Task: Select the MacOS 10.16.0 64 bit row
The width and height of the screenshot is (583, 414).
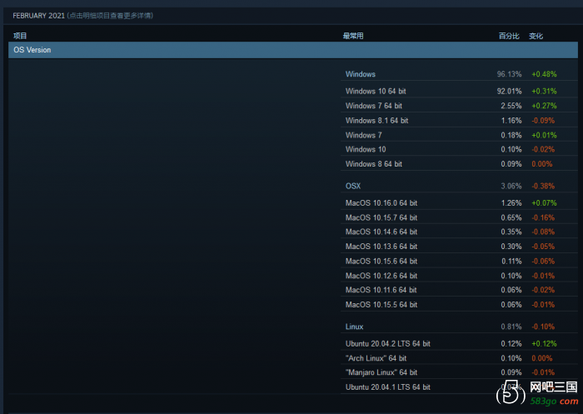Action: tap(459, 203)
